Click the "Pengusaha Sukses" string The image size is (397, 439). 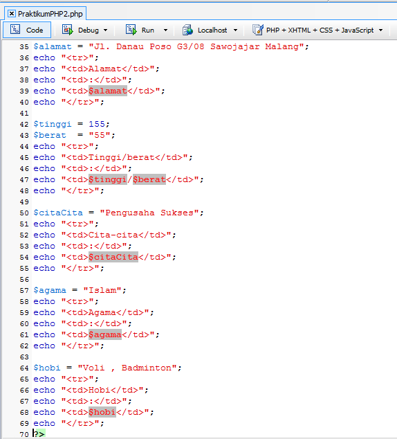(149, 213)
